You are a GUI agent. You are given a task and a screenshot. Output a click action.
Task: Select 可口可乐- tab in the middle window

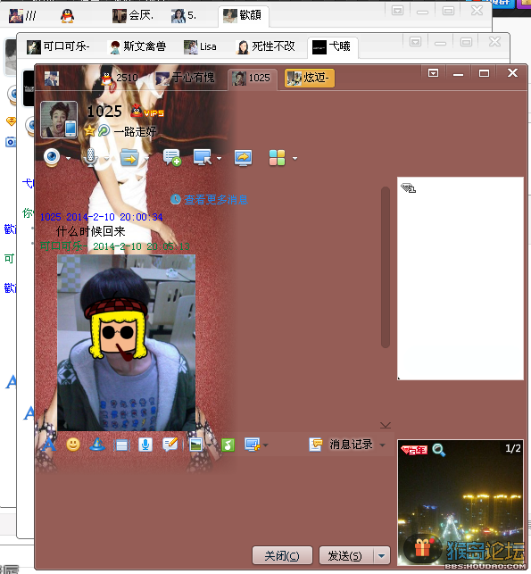(x=58, y=46)
